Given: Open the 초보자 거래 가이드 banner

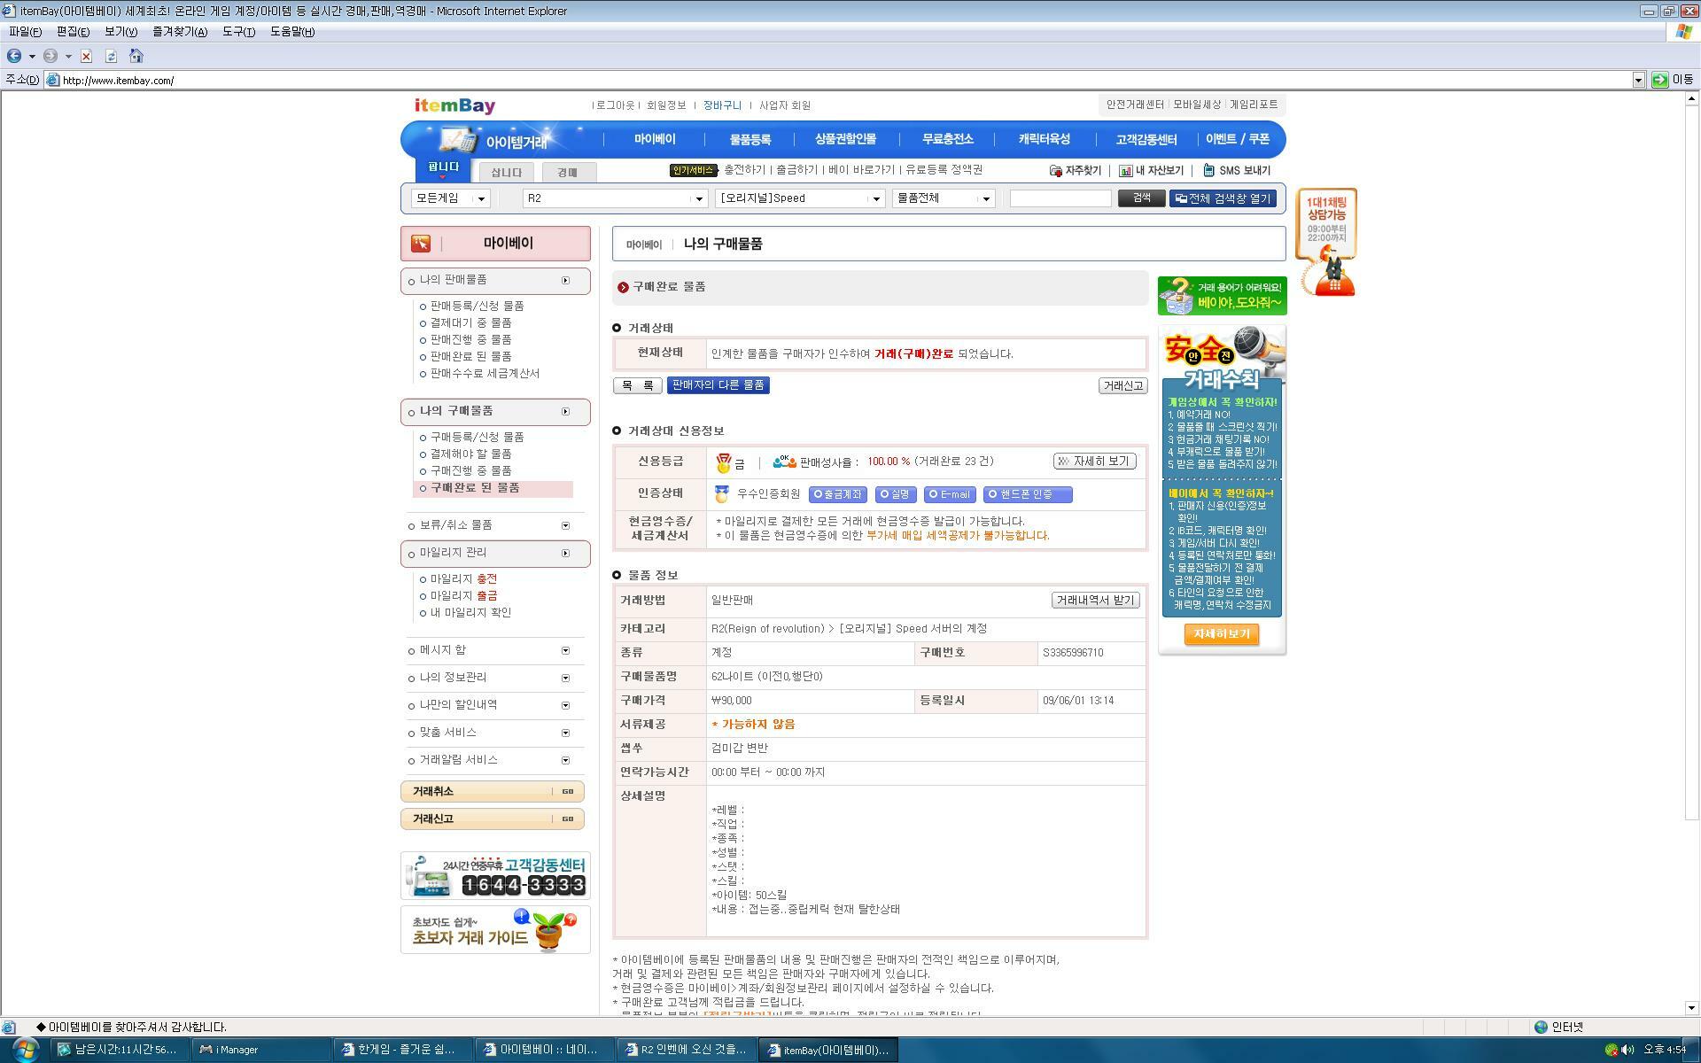Looking at the screenshot, I should coord(493,929).
